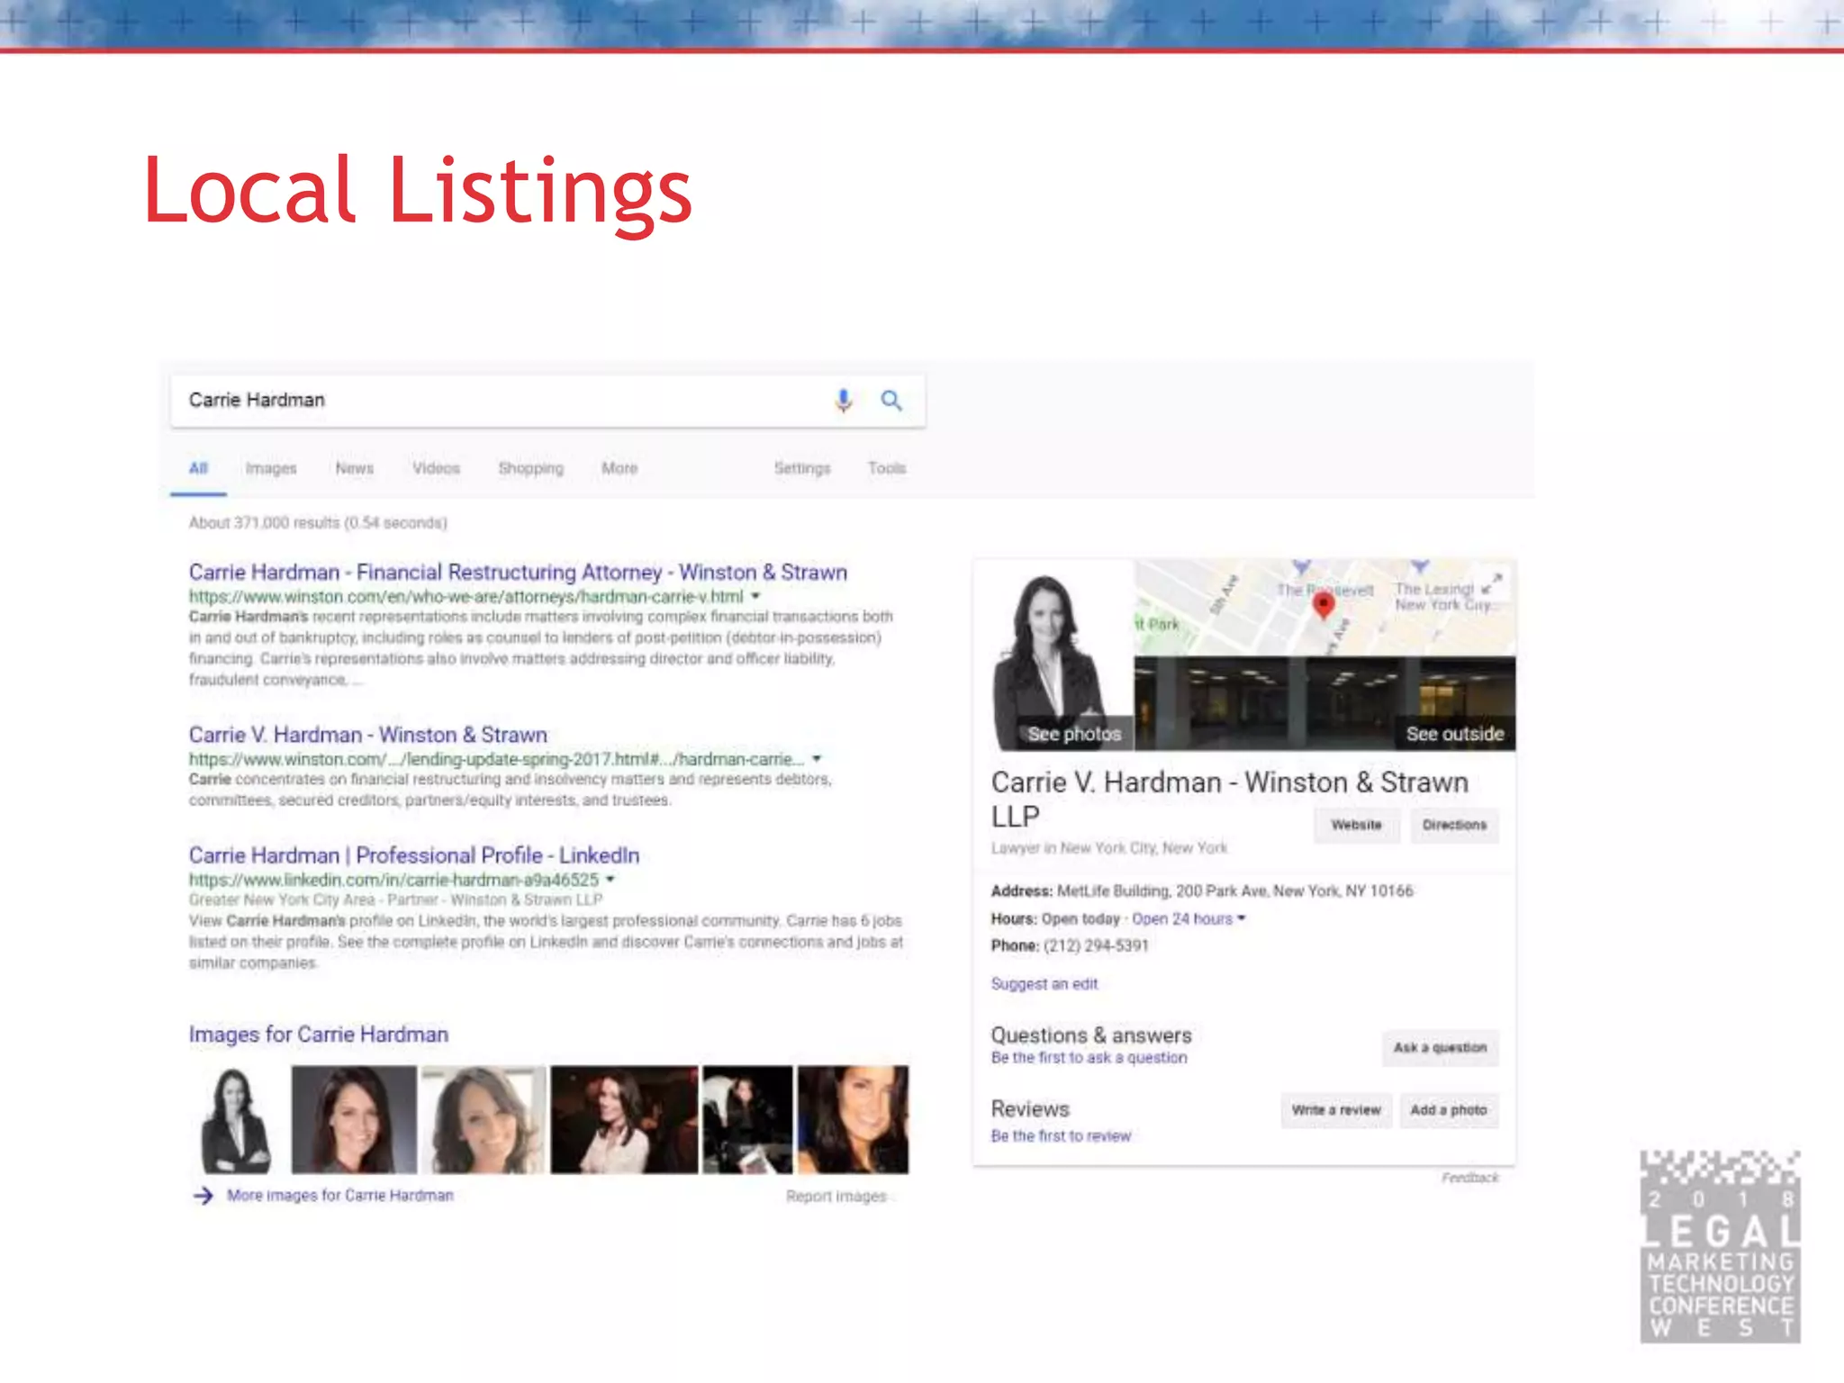This screenshot has height=1383, width=1844.
Task: Select the last image result thumbnail
Action: point(853,1120)
